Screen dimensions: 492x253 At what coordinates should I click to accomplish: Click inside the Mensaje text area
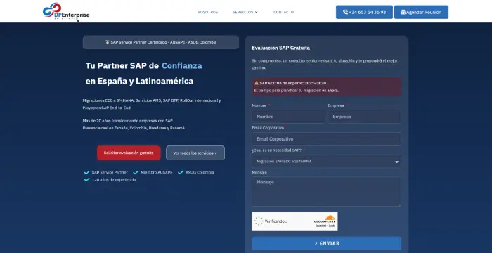click(326, 191)
